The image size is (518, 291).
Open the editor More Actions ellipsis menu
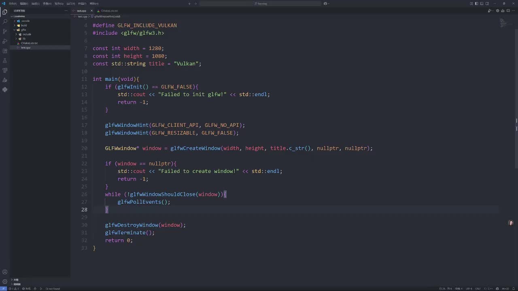click(513, 11)
